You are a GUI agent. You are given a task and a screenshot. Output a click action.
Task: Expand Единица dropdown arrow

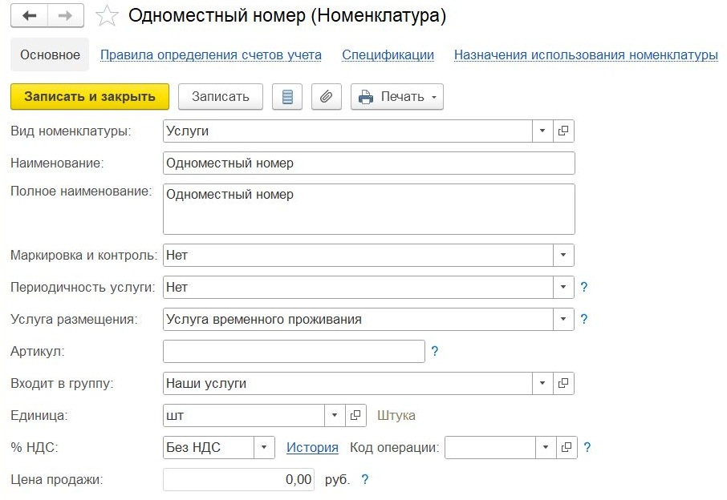tap(335, 415)
